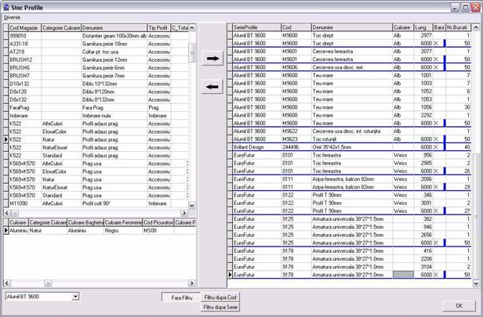Viewport: 483px width, 317px height.
Task: Enable Filtru dupa Cod filter
Action: click(220, 297)
